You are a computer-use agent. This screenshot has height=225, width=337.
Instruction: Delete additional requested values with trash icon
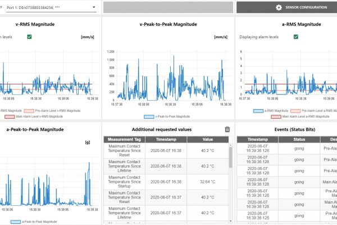coord(227,129)
